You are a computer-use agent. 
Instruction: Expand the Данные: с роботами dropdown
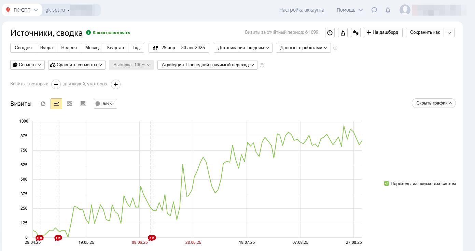pos(303,48)
